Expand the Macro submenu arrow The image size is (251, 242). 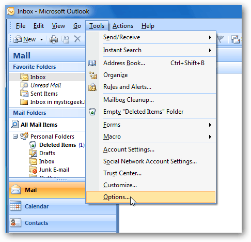pyautogui.click(x=210, y=137)
